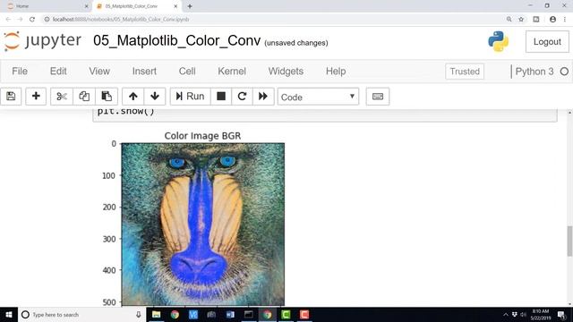The width and height of the screenshot is (573, 322).
Task: Open File Explorer from the taskbar
Action: pyautogui.click(x=156, y=315)
